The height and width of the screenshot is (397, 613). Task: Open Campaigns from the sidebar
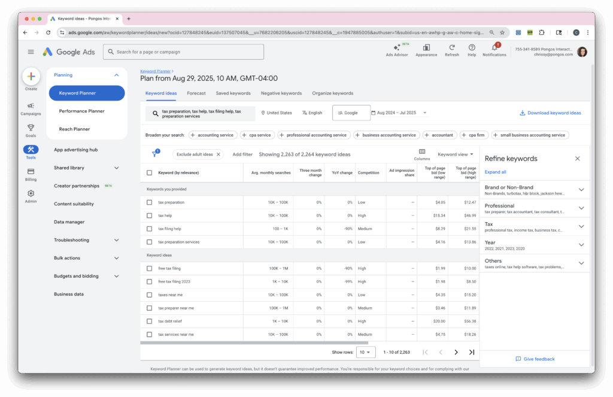pyautogui.click(x=31, y=109)
